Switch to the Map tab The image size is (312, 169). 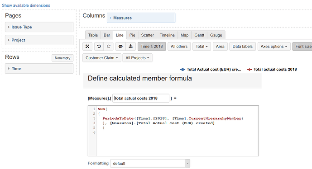[x=184, y=35]
